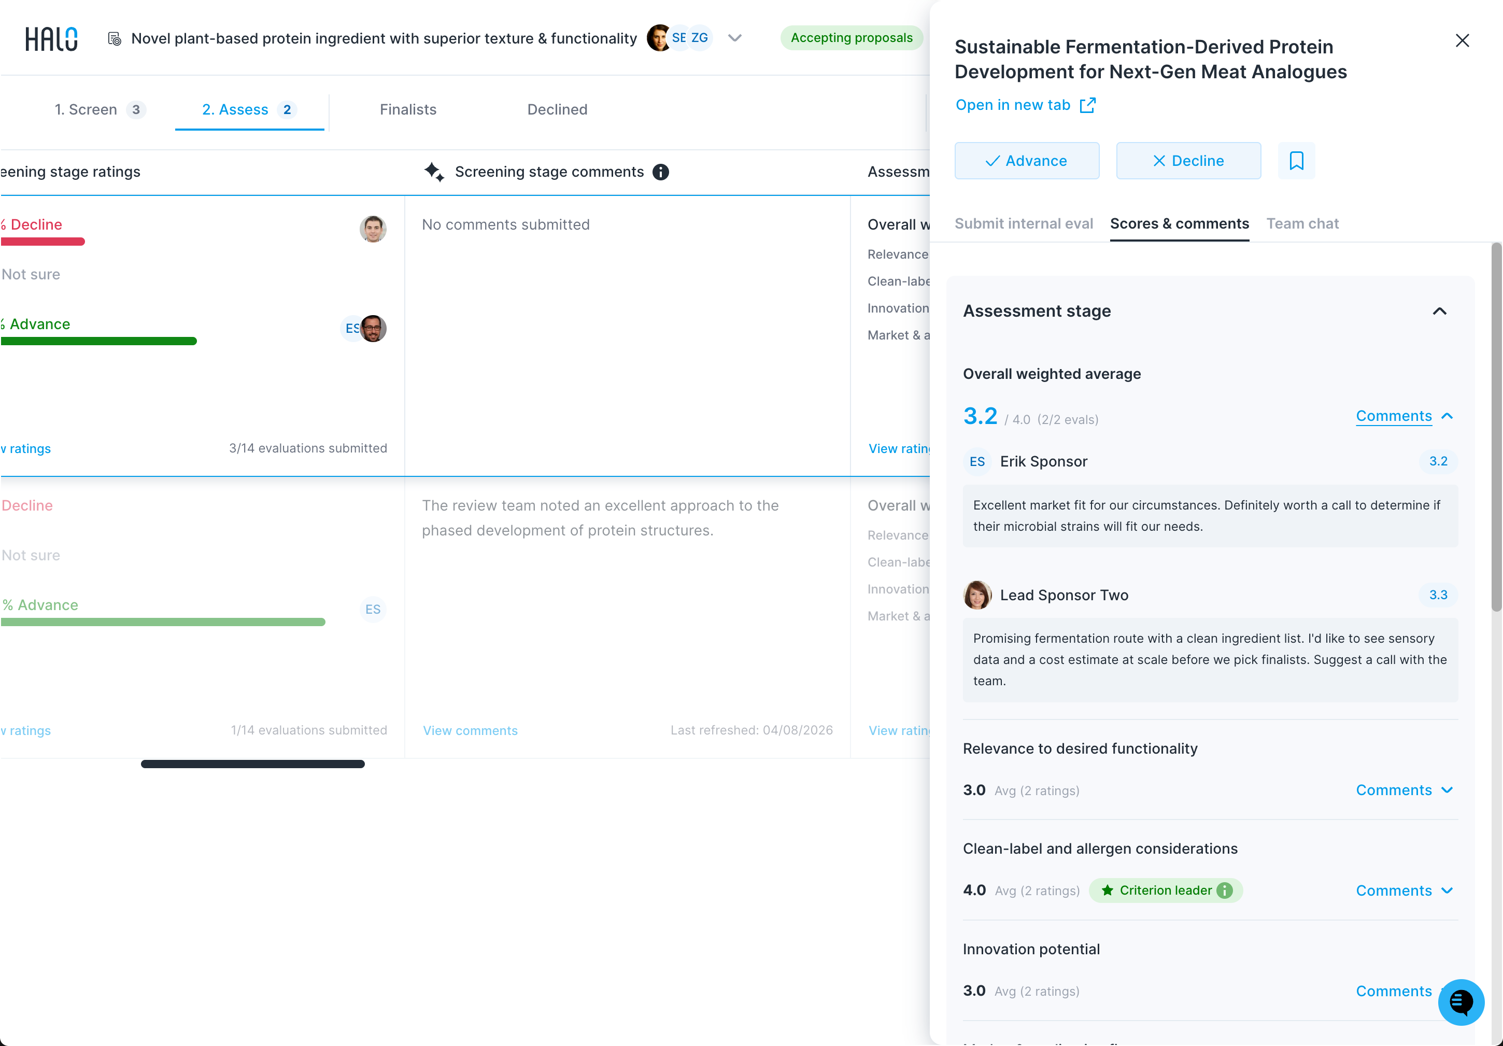Click Lead Sponsor Two's profile photo
Screen dimensions: 1503x1046
point(976,595)
